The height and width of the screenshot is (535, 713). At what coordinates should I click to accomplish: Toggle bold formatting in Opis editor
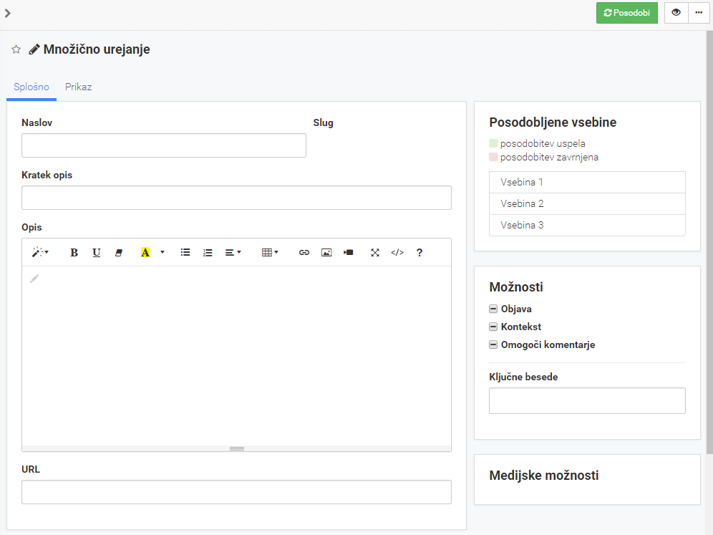[x=74, y=253]
